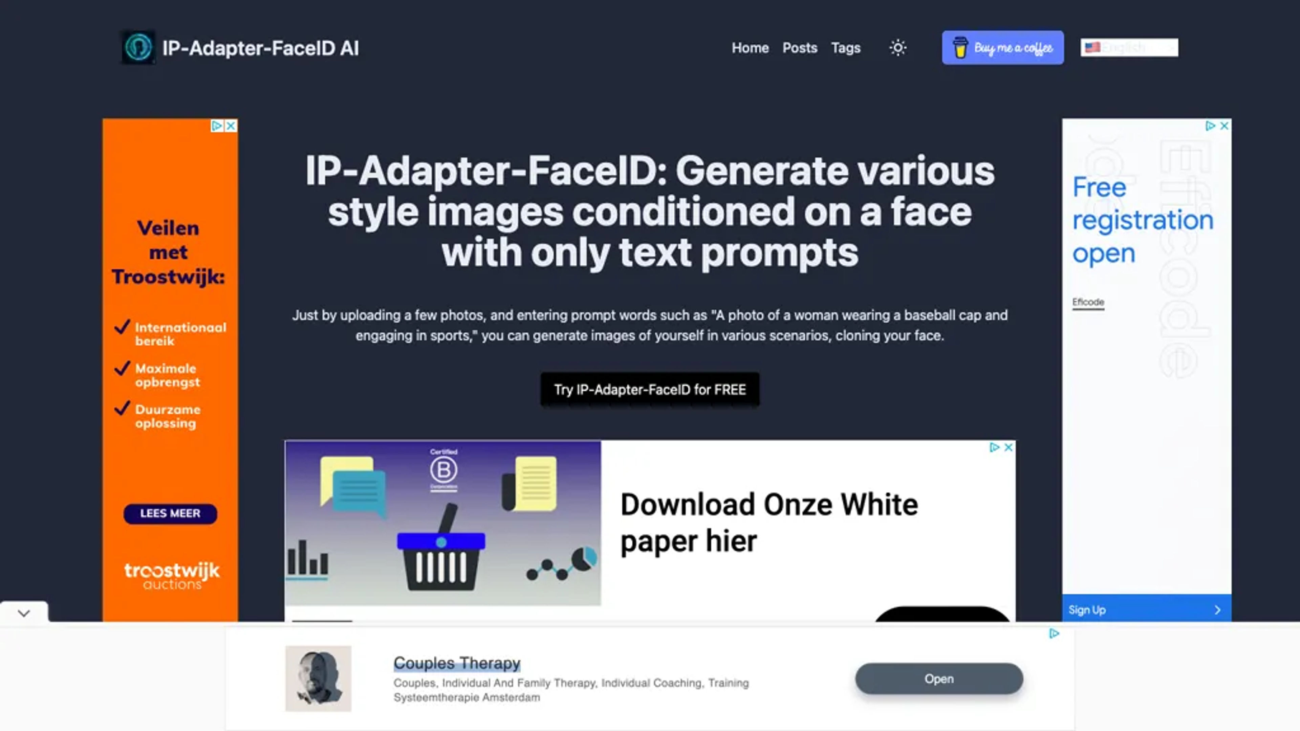
Task: Click the Home navigation link
Action: coord(749,47)
